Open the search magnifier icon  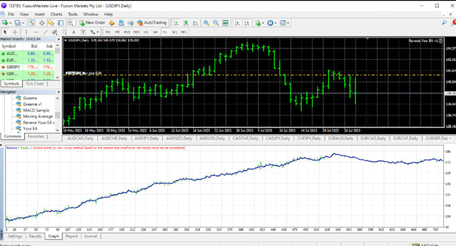[x=444, y=23]
